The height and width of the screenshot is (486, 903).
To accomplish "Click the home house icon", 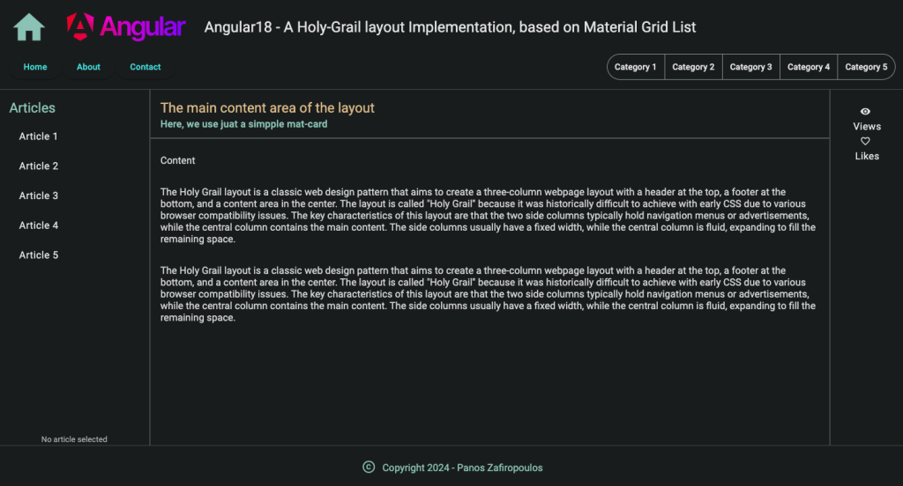I will coord(29,26).
